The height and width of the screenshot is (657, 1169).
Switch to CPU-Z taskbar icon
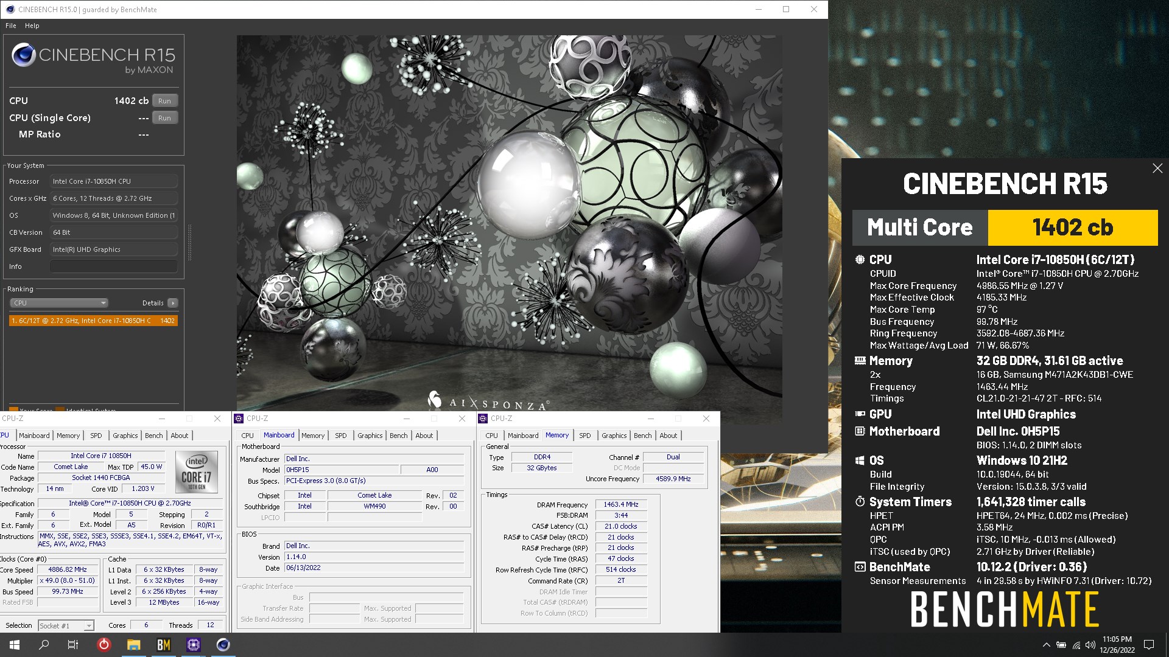click(x=194, y=645)
